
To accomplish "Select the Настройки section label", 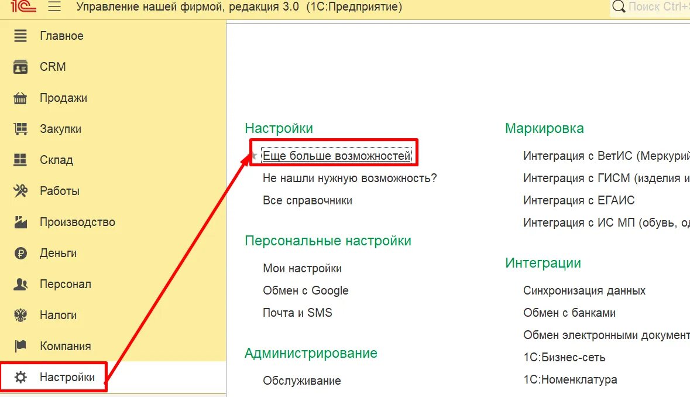I will [67, 377].
